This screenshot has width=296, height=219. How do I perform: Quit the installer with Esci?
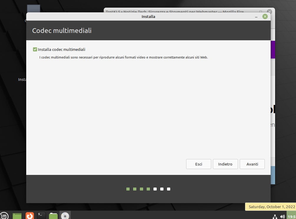click(199, 164)
